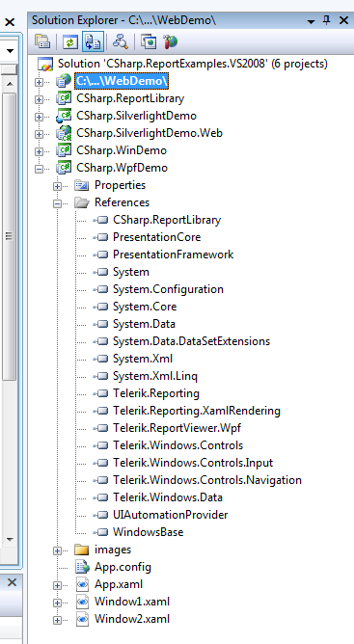Select the plain System reference
Image resolution: width=354 pixels, height=644 pixels.
click(131, 272)
